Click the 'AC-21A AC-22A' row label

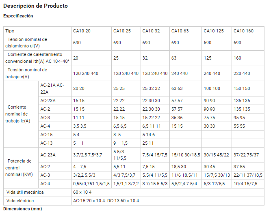[x=55, y=89]
